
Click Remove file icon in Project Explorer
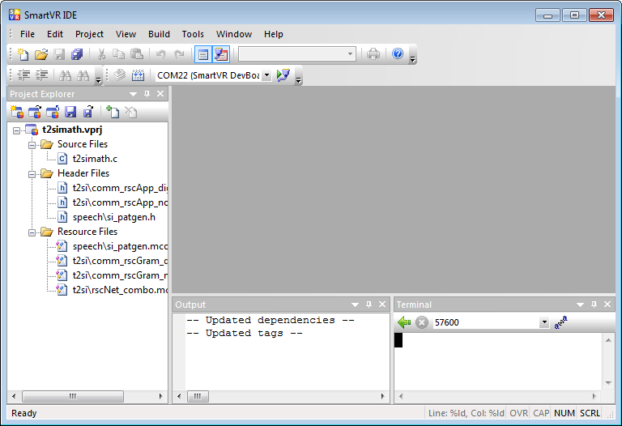point(131,113)
